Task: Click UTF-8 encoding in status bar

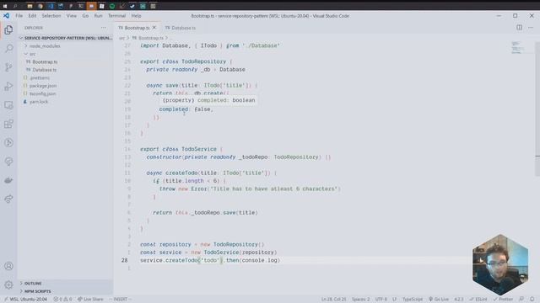Action: pyautogui.click(x=381, y=300)
